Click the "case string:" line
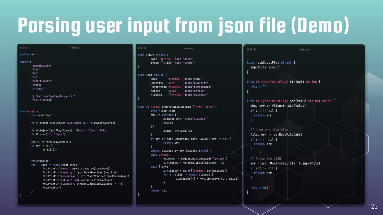 [x=160, y=155]
